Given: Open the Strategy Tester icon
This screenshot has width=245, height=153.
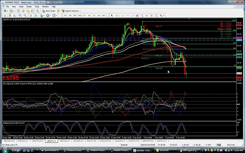Looking at the screenshot, I should click(x=38, y=11).
